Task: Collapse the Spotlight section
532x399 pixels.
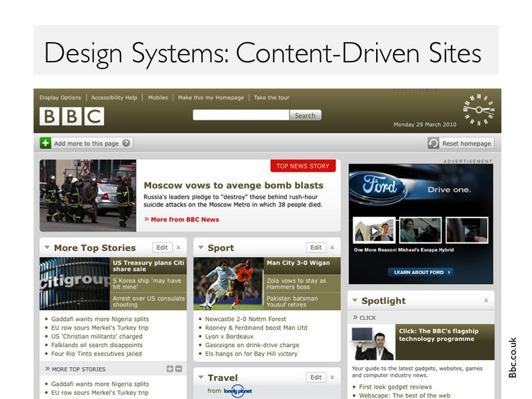Action: coord(355,300)
